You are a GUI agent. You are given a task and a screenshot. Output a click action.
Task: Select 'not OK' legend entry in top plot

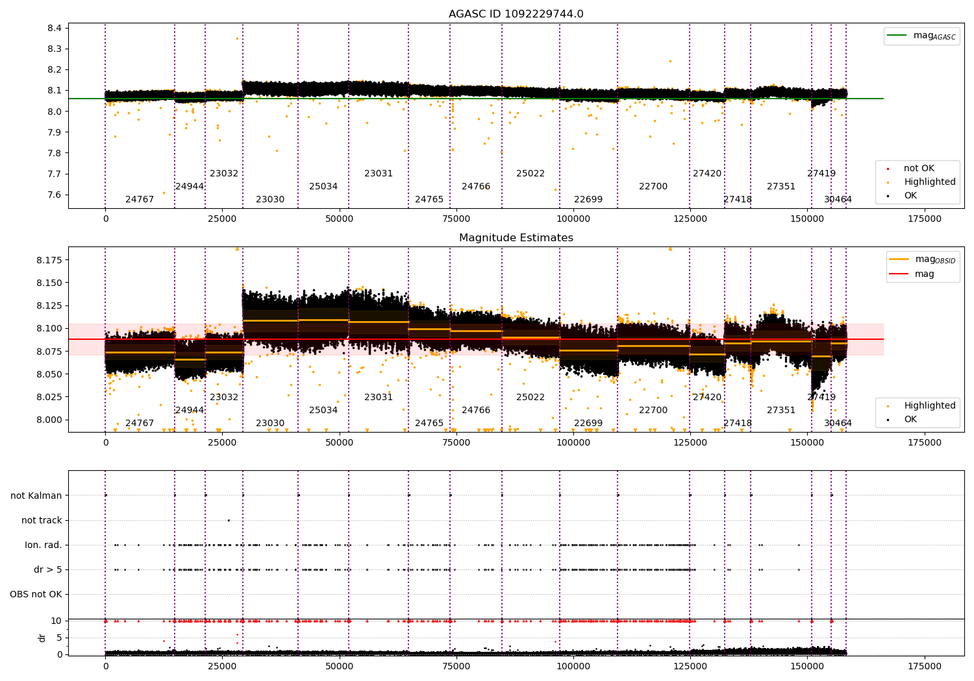pyautogui.click(x=919, y=169)
